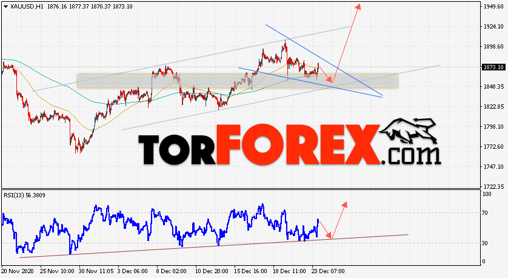Image resolution: width=508 pixels, height=278 pixels.
Task: Click the 1898.60 price axis value
Action: 493,47
